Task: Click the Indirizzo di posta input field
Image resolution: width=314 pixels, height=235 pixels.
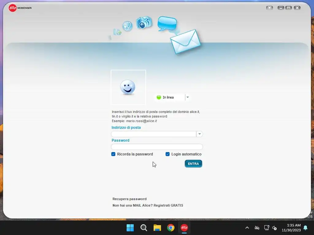Action: pos(154,134)
